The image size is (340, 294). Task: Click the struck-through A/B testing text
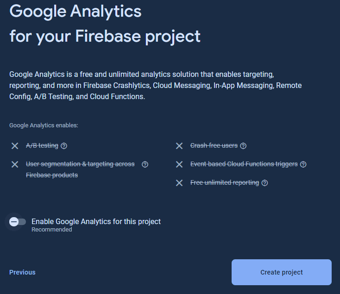pyautogui.click(x=42, y=145)
